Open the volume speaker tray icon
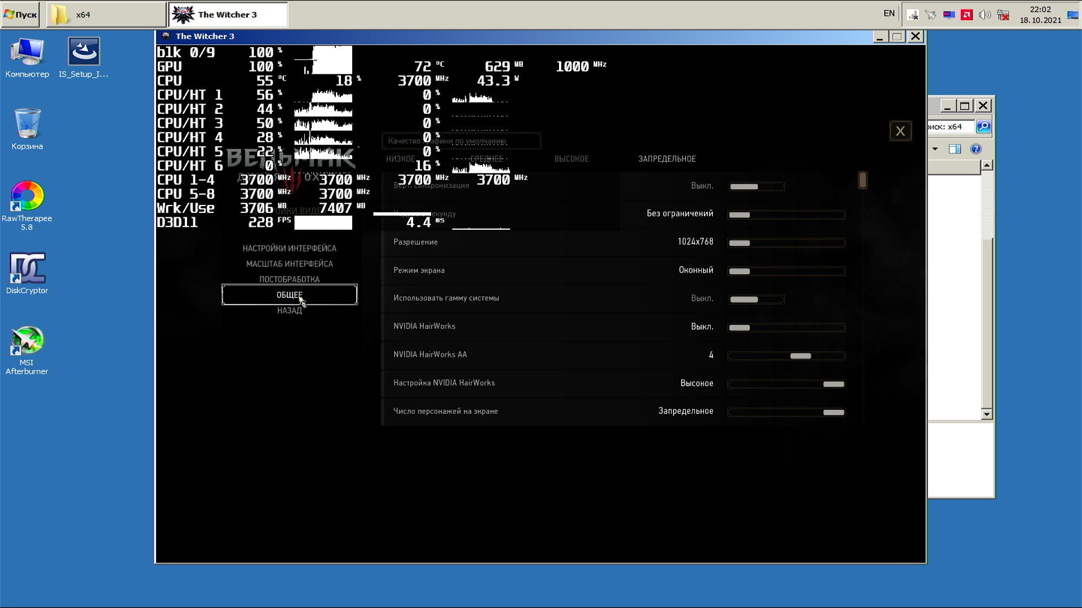Viewport: 1082px width, 608px height. tap(985, 15)
